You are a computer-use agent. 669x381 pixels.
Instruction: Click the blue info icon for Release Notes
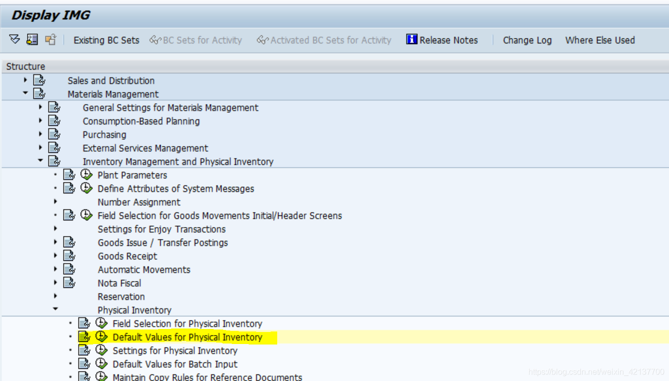[x=411, y=39]
